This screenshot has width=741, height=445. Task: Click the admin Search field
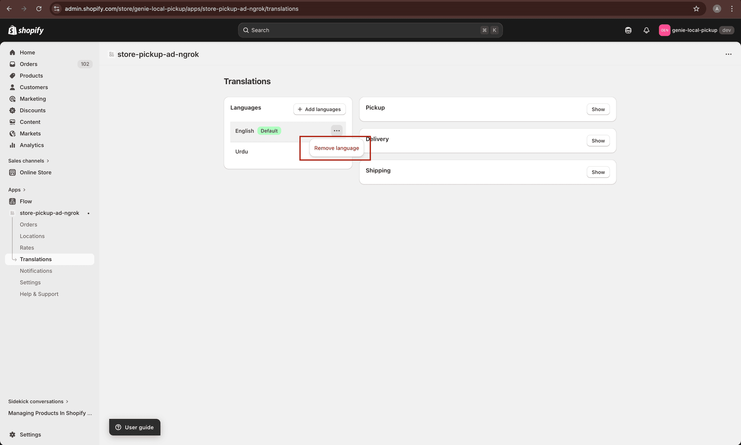(x=370, y=30)
